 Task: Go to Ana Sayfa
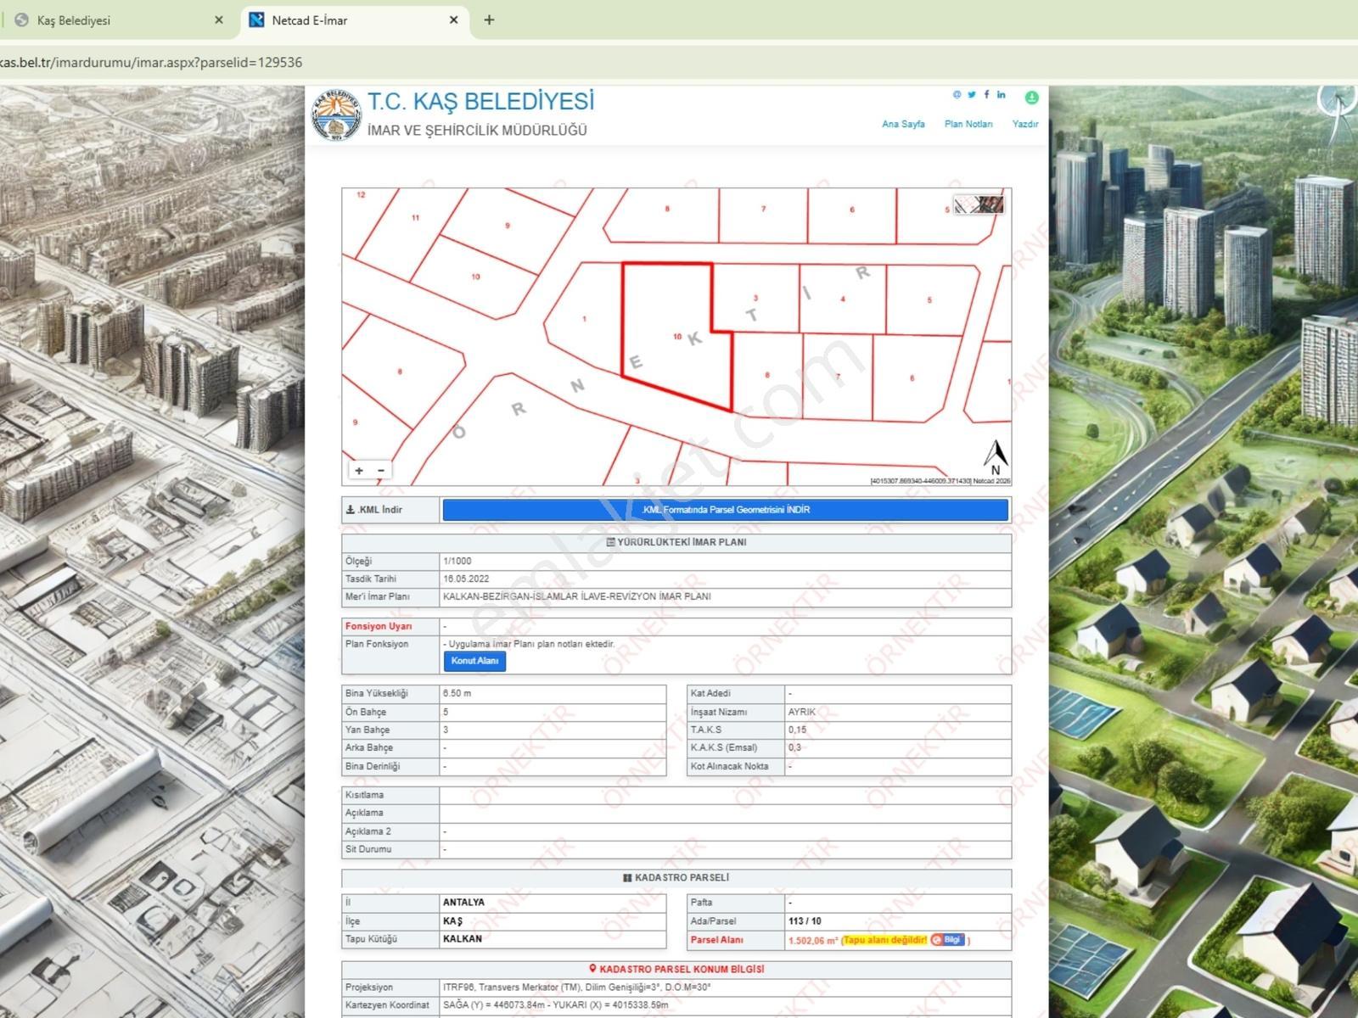[903, 124]
